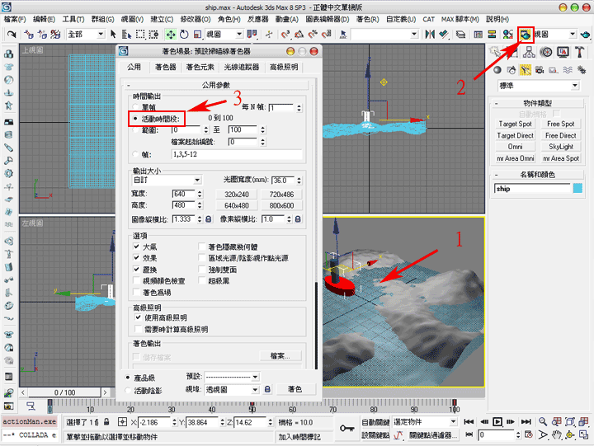This screenshot has width=594, height=446.
Task: Click the Render Scene teapot icon
Action: point(526,35)
